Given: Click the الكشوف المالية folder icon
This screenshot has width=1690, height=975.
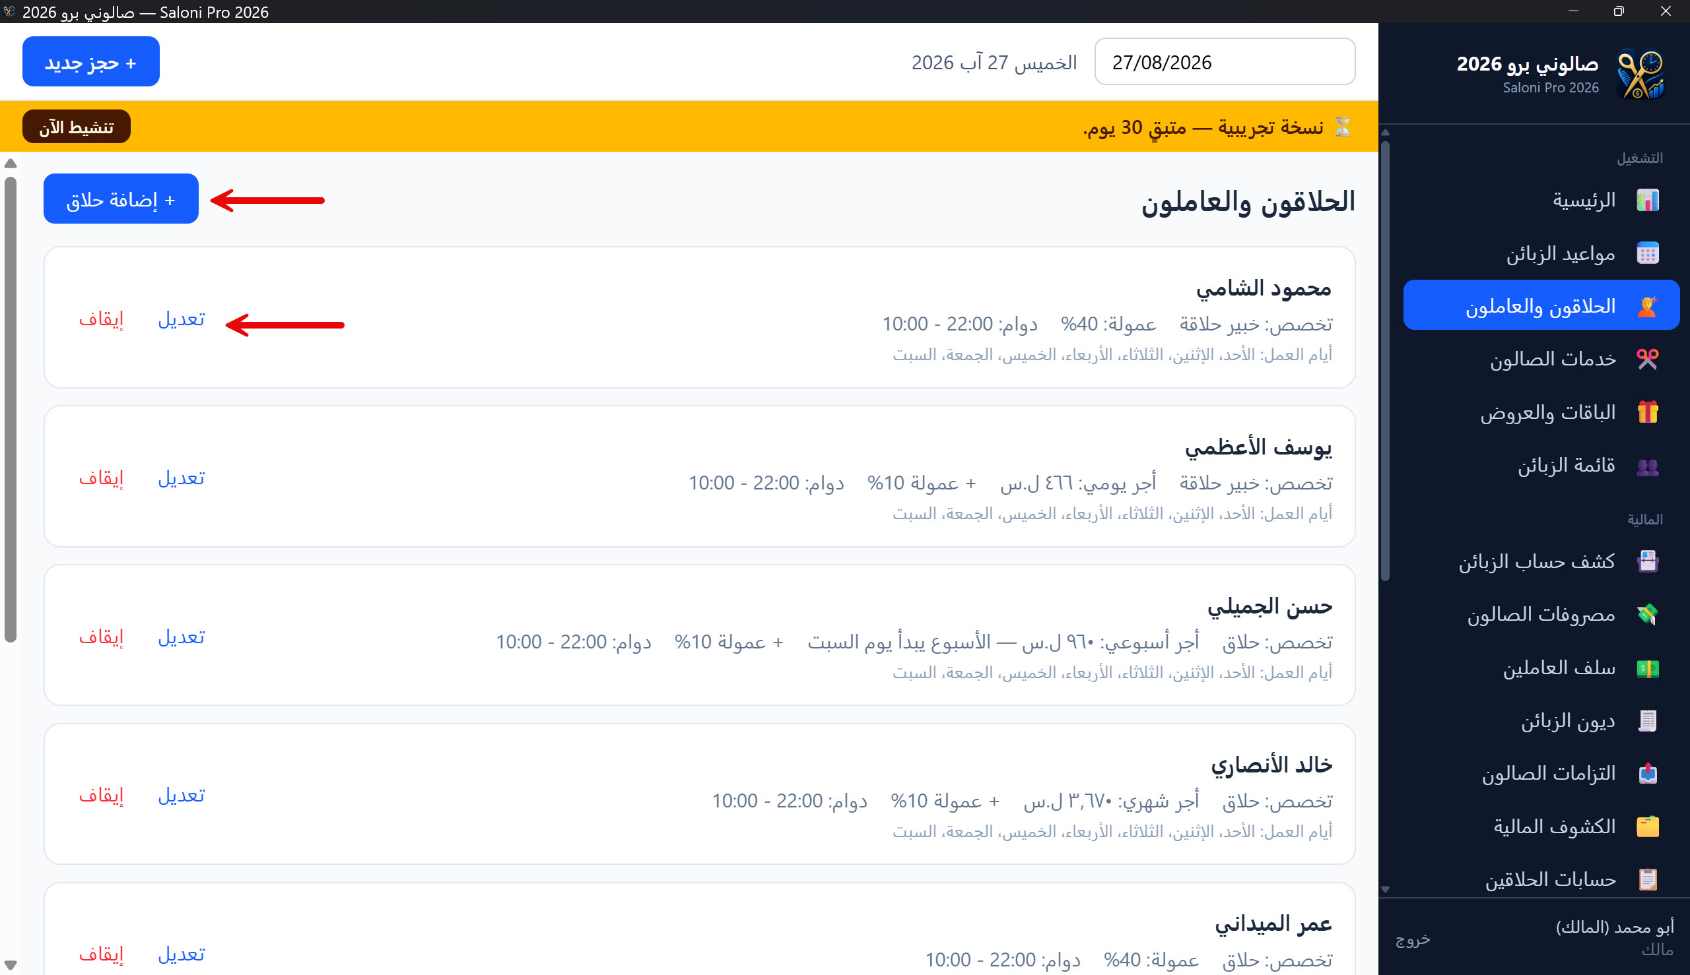Looking at the screenshot, I should pos(1648,827).
